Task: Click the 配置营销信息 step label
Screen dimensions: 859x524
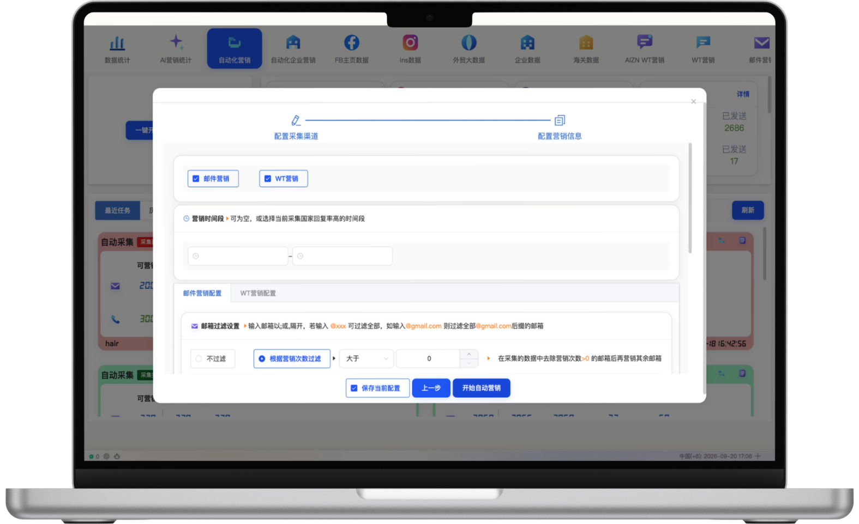Action: (x=560, y=136)
